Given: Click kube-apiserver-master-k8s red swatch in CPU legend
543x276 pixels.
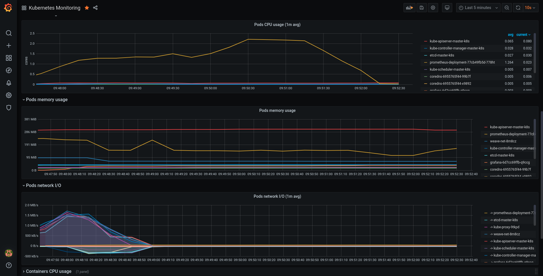Looking at the screenshot, I should pos(426,41).
